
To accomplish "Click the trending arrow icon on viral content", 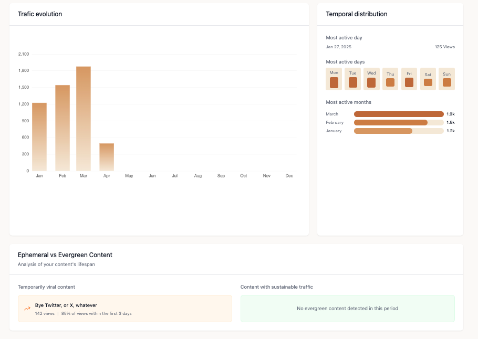I will tap(27, 309).
